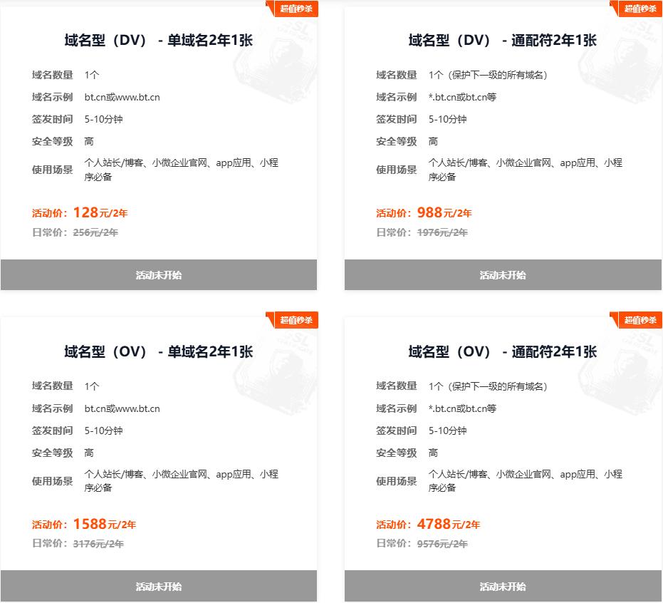
Task: Click the struck-through 3176元/2年 price
Action: [98, 544]
